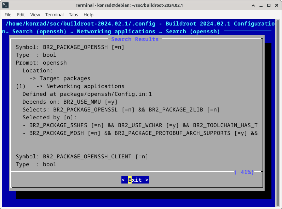282x209 pixels.
Task: Open the View menu
Action: pyautogui.click(x=35, y=15)
